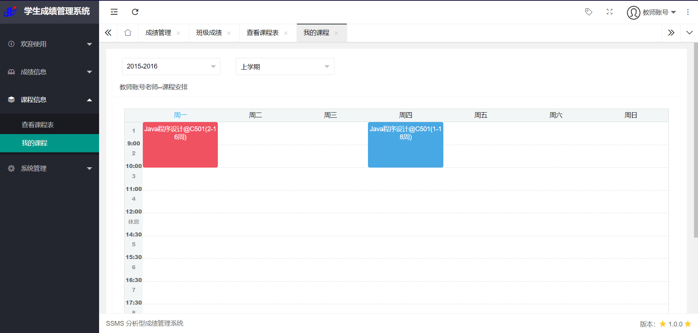Screen dimensions: 698x333
Task: Open the vertical three-dot more menu
Action: point(688,12)
